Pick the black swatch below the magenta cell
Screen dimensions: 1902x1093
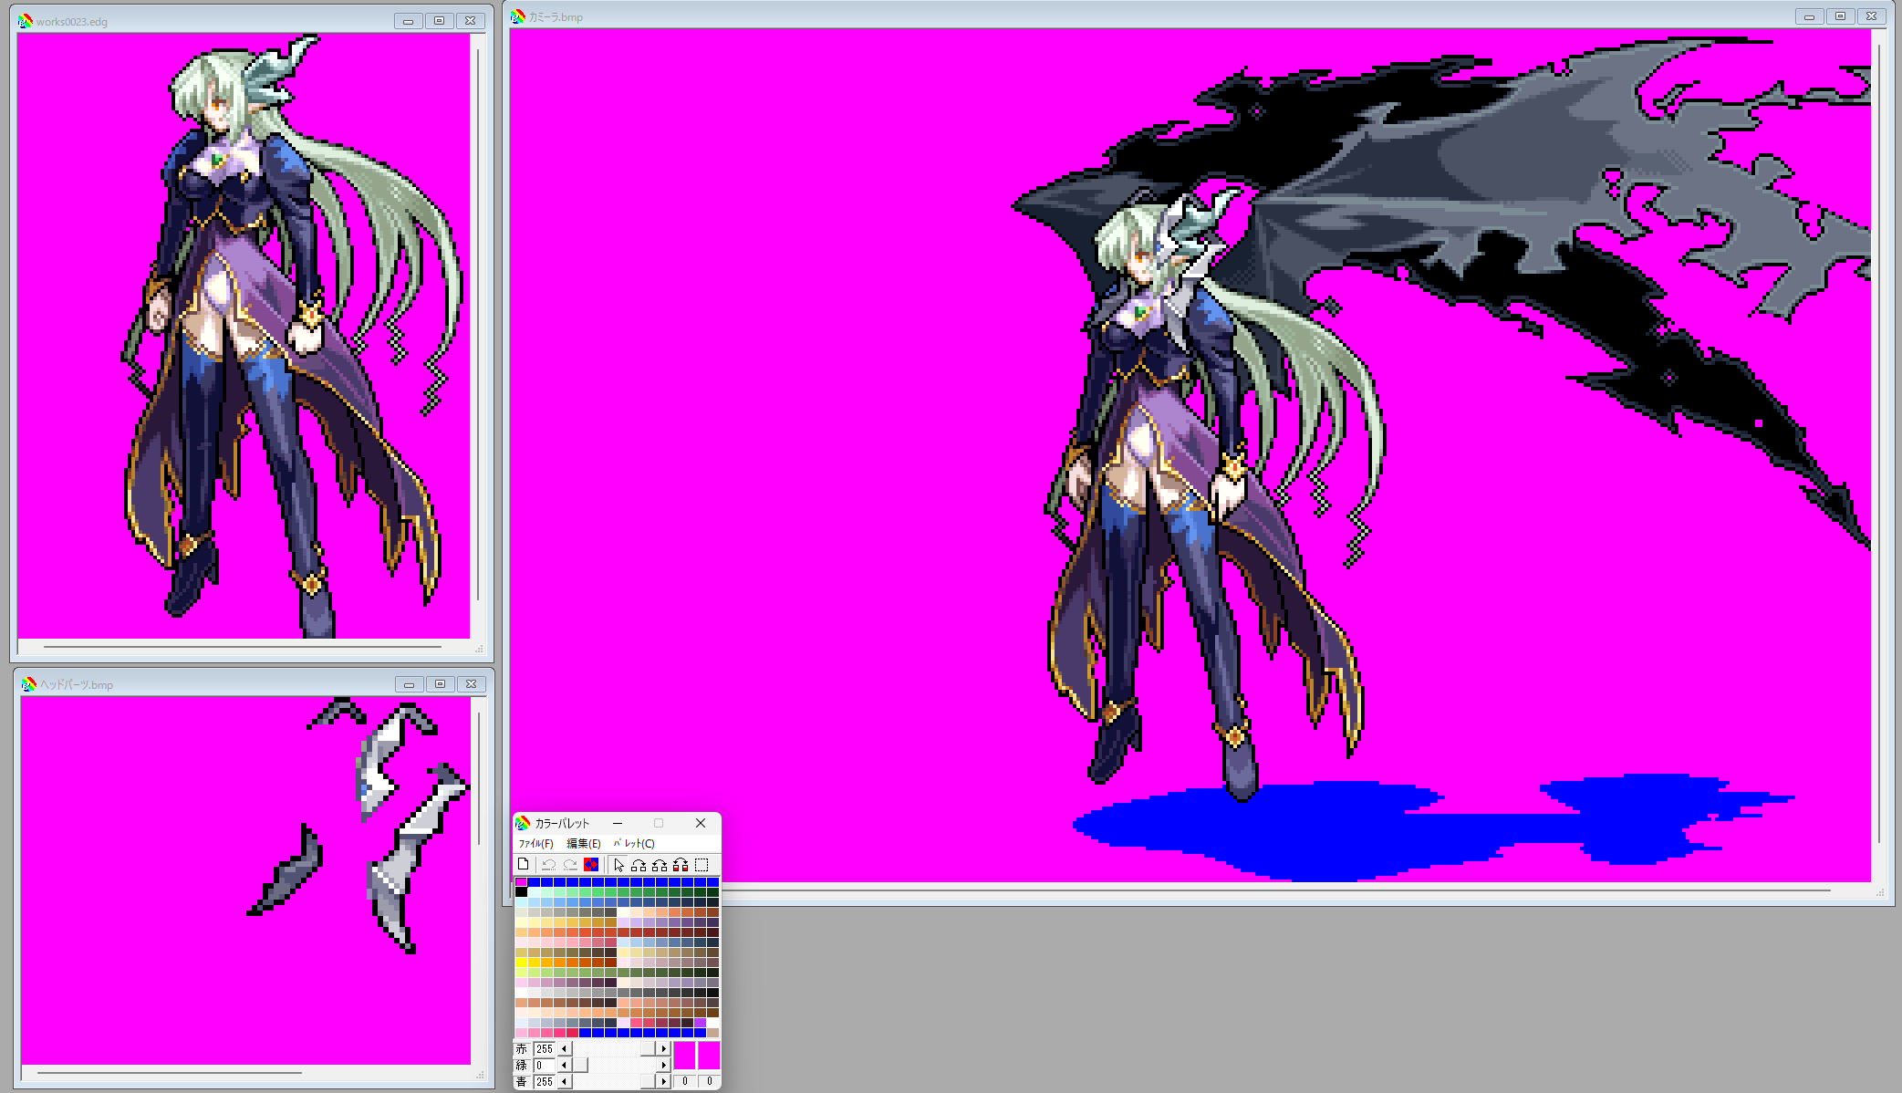click(521, 892)
